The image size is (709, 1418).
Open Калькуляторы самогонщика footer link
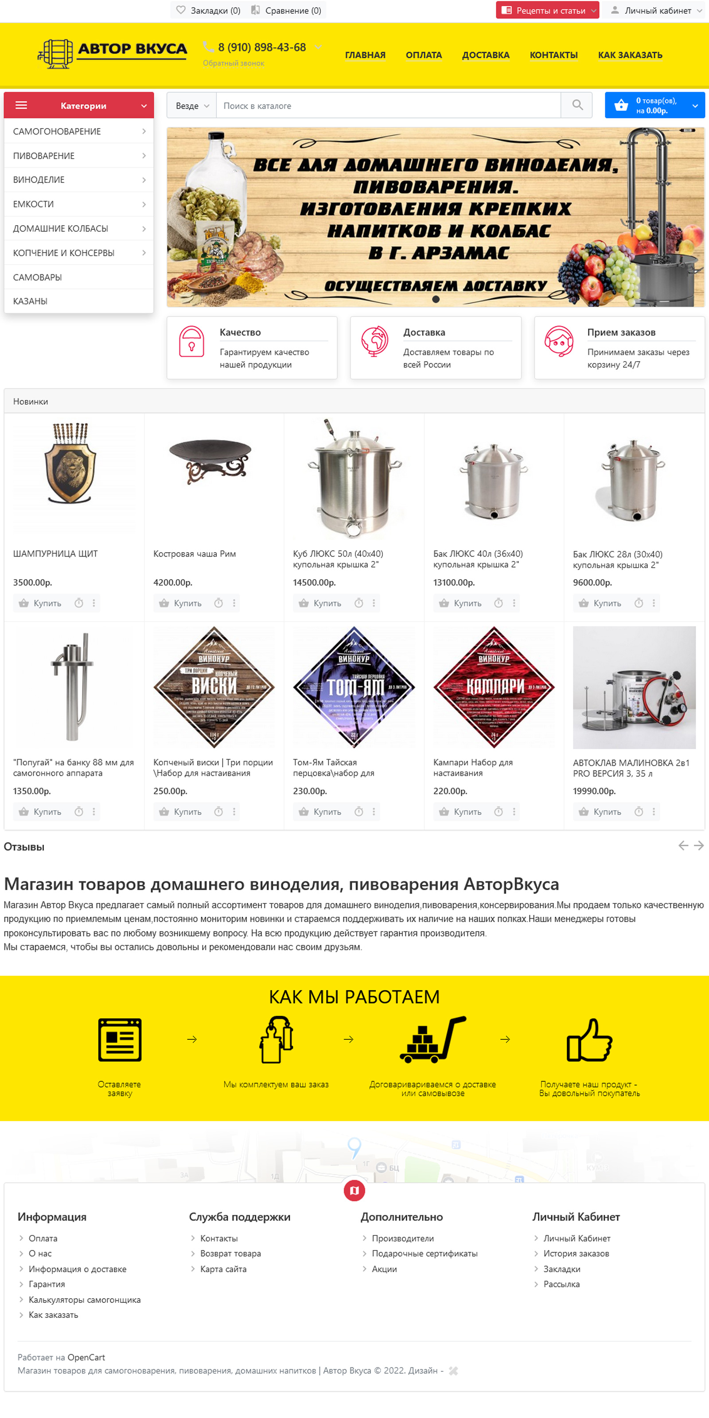click(x=84, y=1299)
